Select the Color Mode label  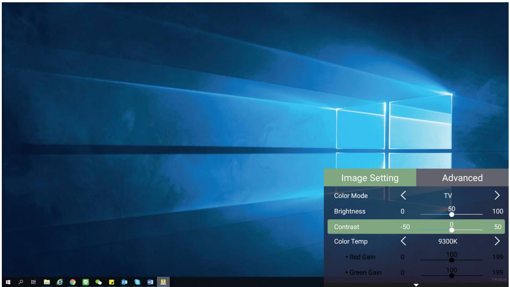pyautogui.click(x=351, y=196)
